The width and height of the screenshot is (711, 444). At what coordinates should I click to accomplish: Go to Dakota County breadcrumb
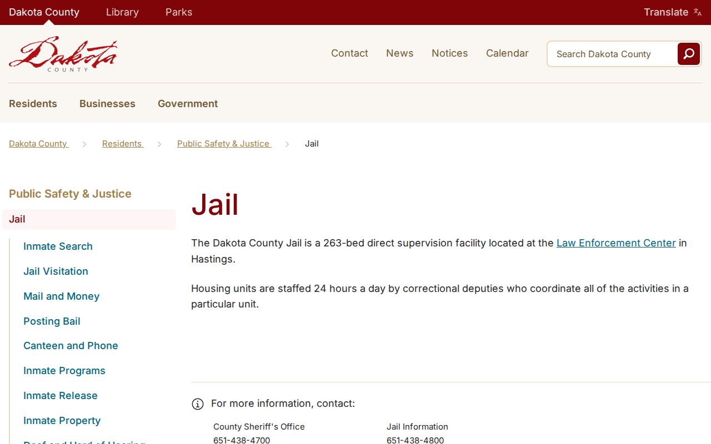point(38,144)
